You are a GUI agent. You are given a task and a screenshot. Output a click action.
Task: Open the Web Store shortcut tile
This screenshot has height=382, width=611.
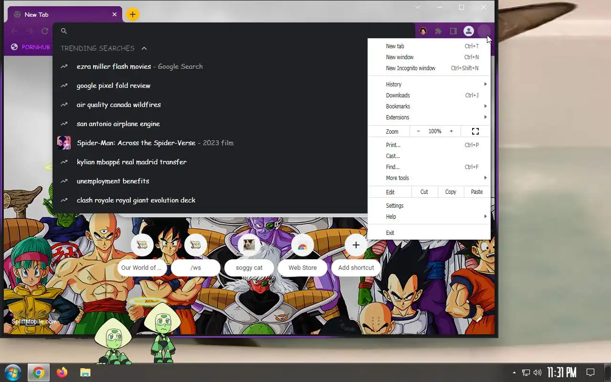(x=303, y=255)
